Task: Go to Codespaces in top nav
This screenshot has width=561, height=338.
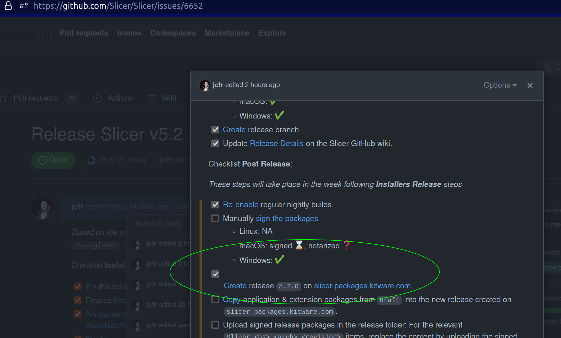Action: pyautogui.click(x=173, y=33)
